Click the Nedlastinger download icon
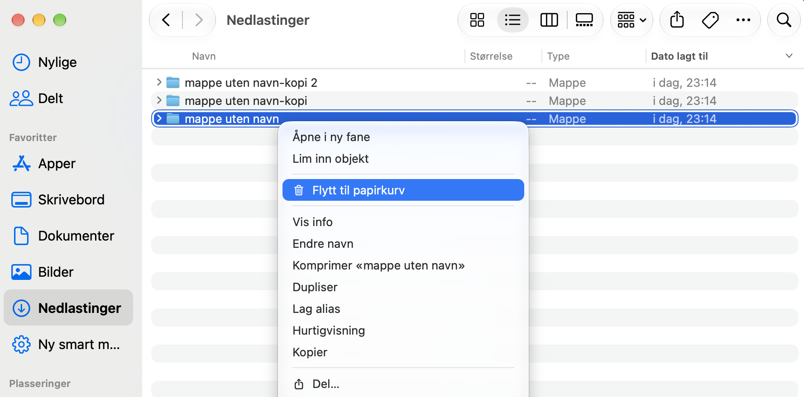 tap(21, 308)
